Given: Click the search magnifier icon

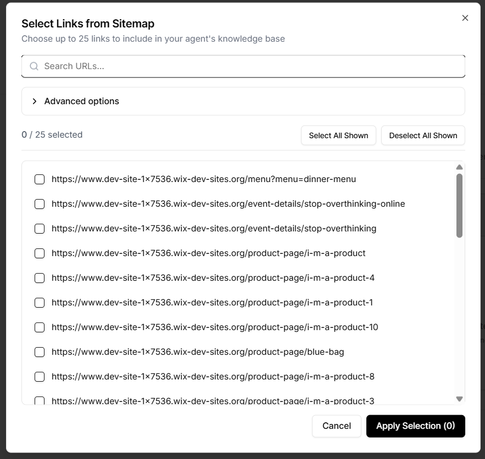Looking at the screenshot, I should [x=34, y=66].
